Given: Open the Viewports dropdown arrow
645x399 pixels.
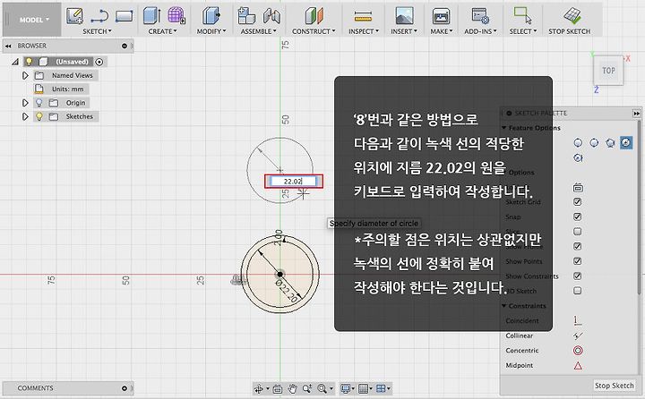Looking at the screenshot, I should coord(389,389).
